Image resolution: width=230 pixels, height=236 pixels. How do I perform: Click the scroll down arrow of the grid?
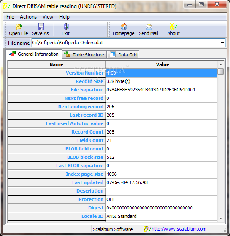[x=221, y=219]
